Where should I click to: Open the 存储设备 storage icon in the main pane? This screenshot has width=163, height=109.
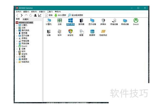coord(114,22)
